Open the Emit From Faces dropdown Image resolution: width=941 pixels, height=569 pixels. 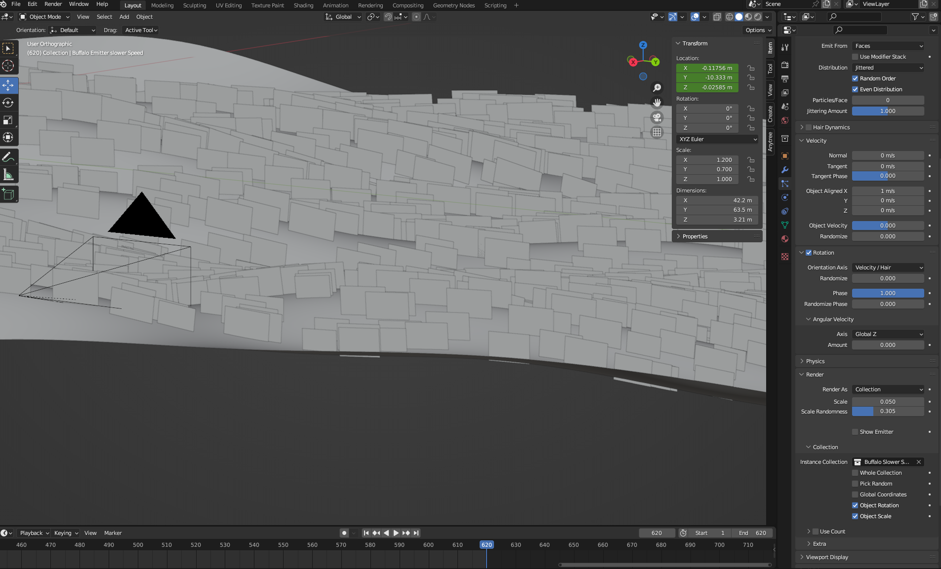coord(888,46)
